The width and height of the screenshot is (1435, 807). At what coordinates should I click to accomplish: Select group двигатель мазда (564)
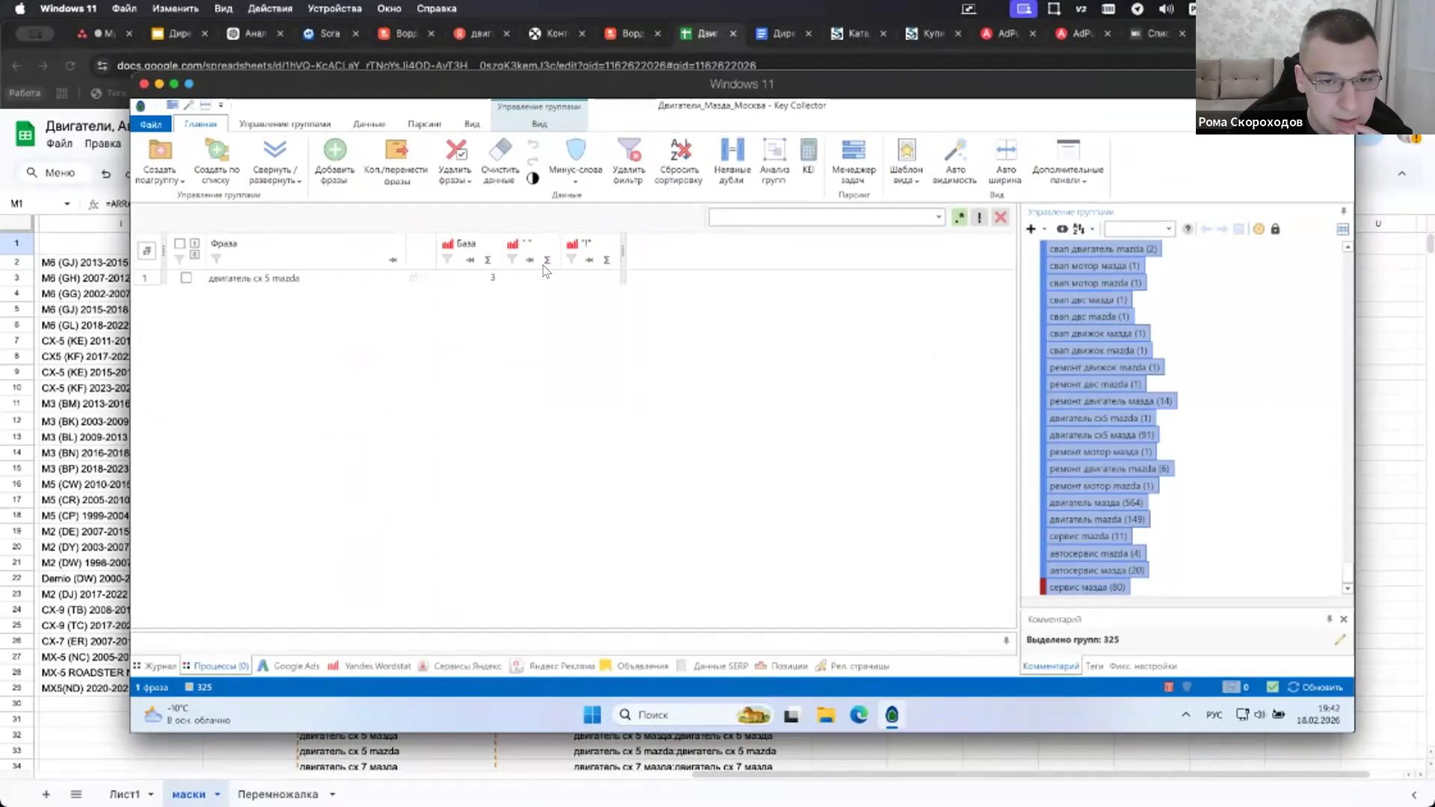(x=1096, y=503)
